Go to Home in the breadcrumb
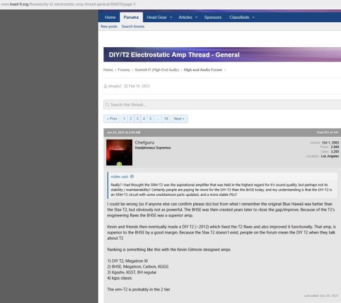The width and height of the screenshot is (341, 303). [108, 69]
